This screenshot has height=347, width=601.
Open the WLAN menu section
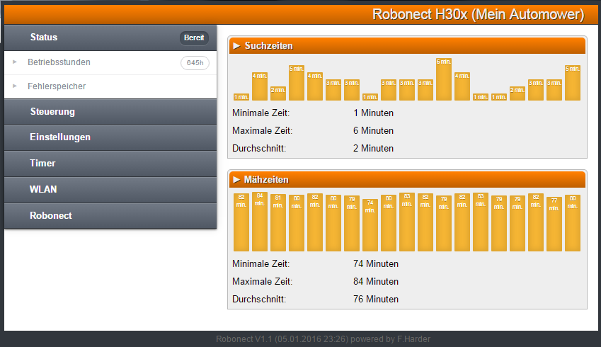coord(110,189)
